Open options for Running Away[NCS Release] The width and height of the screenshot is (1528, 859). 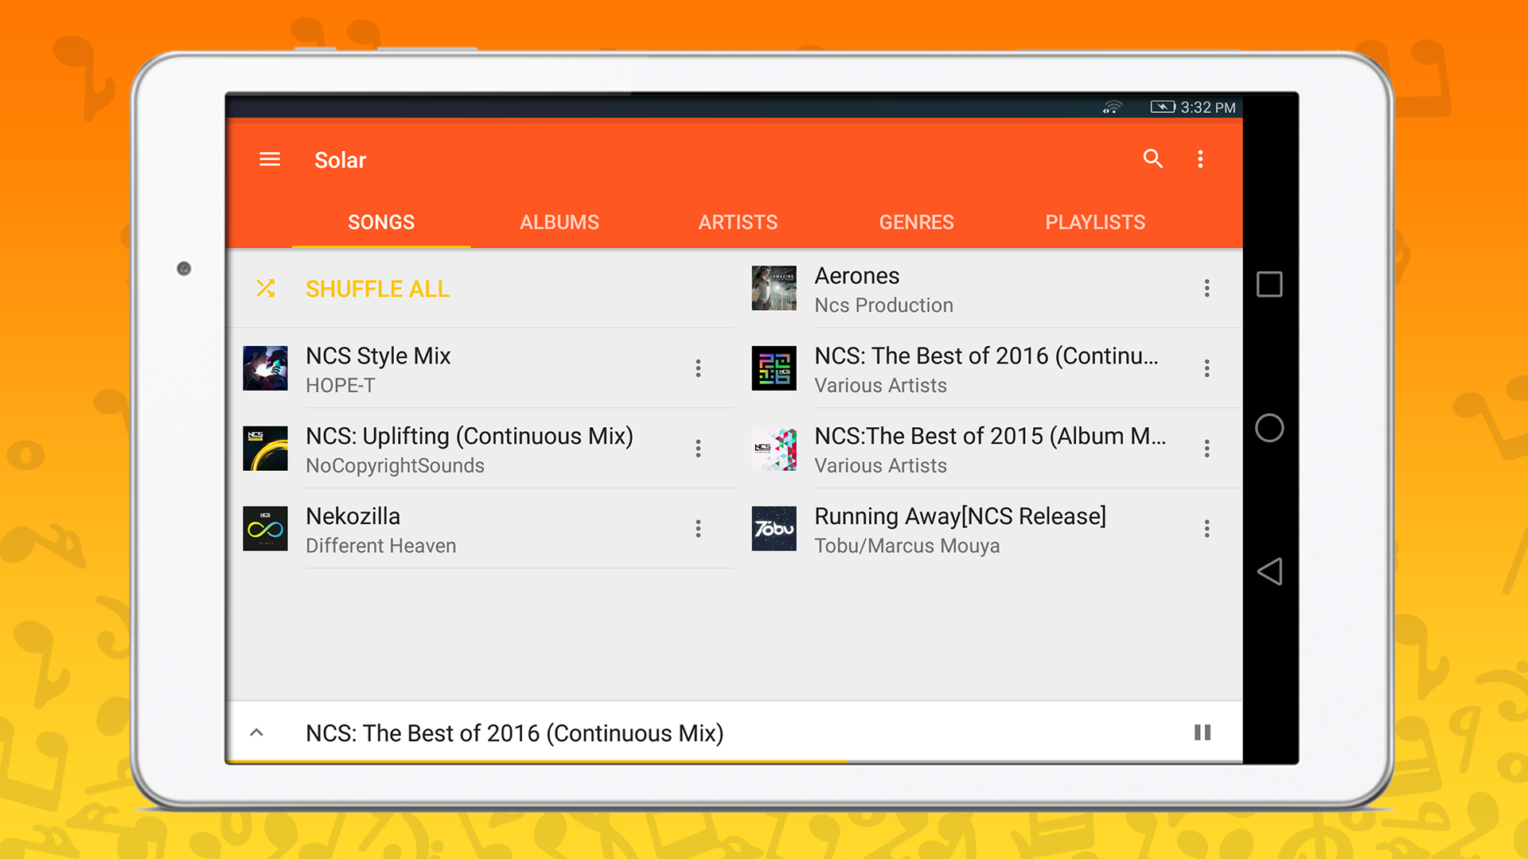pos(1206,529)
